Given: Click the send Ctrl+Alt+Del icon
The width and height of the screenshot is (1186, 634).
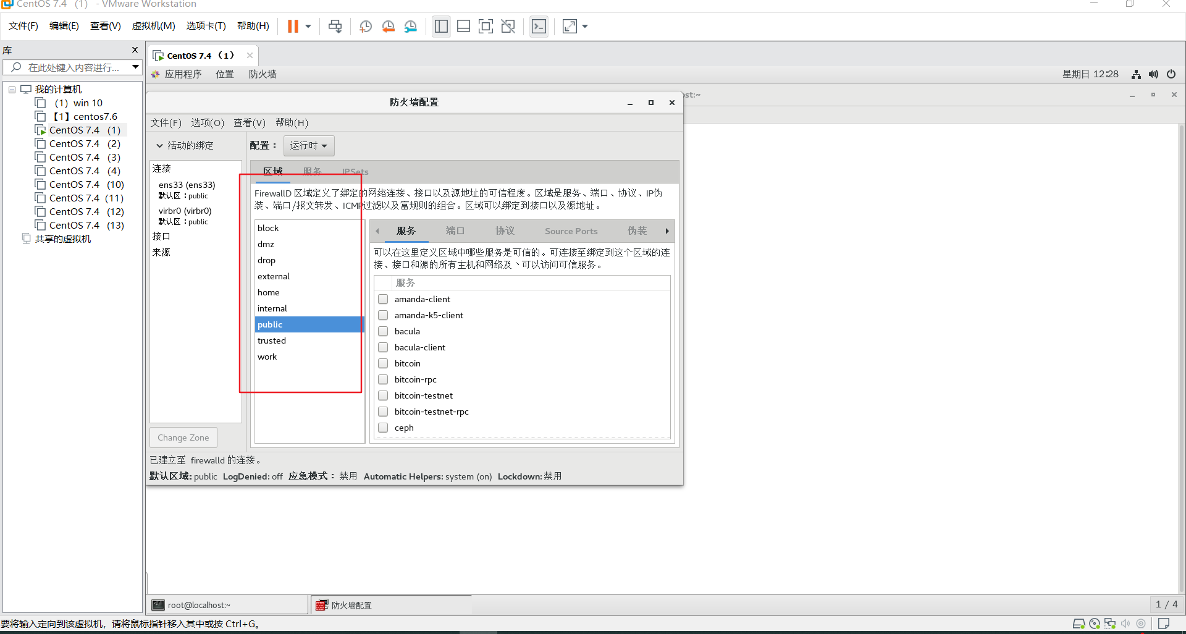Looking at the screenshot, I should pyautogui.click(x=335, y=27).
